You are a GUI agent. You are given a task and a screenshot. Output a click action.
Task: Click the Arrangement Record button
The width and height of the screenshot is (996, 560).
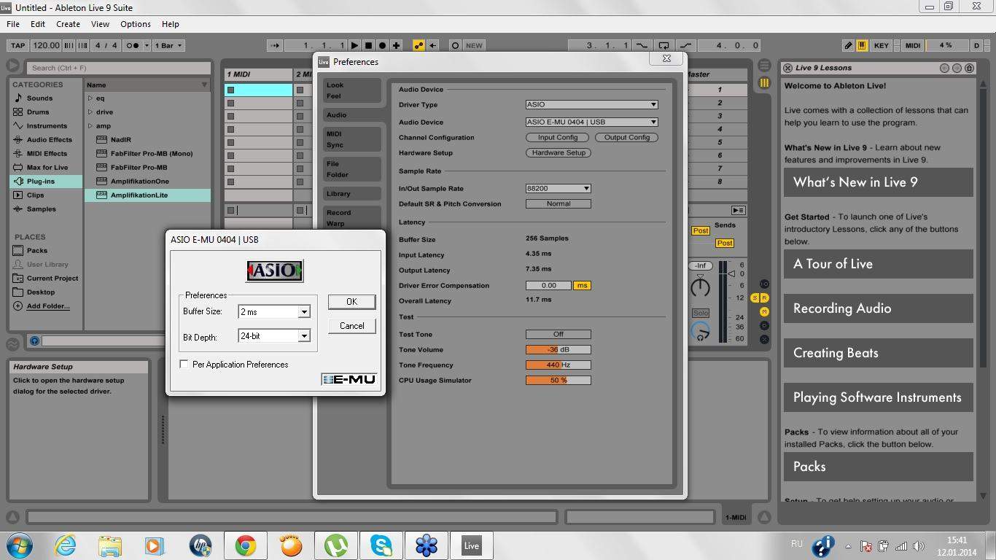382,45
